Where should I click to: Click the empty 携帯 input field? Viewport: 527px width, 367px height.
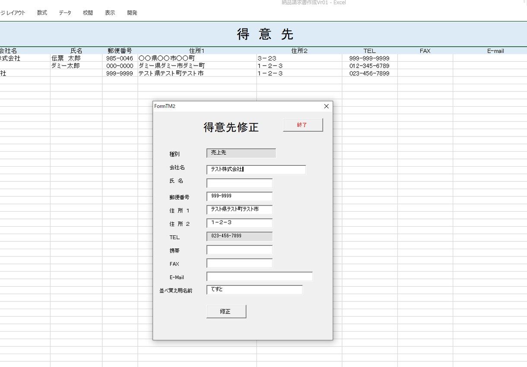pyautogui.click(x=239, y=250)
